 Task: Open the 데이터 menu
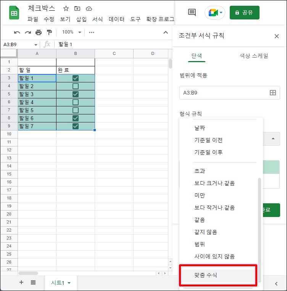pyautogui.click(x=116, y=19)
